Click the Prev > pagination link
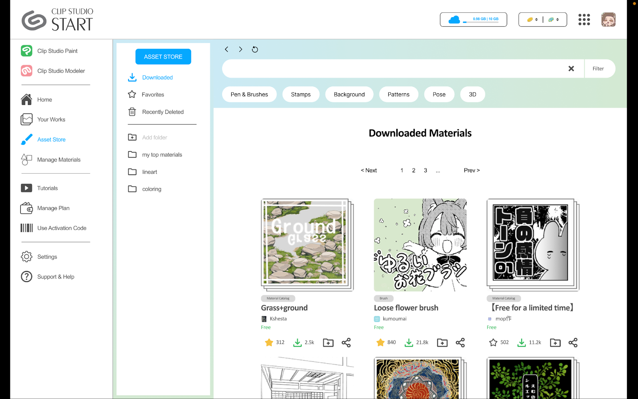Image resolution: width=638 pixels, height=399 pixels. point(472,170)
